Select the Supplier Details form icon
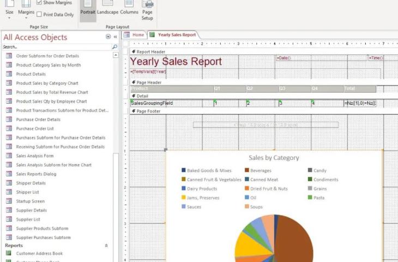This screenshot has width=398, height=262. tap(9, 210)
